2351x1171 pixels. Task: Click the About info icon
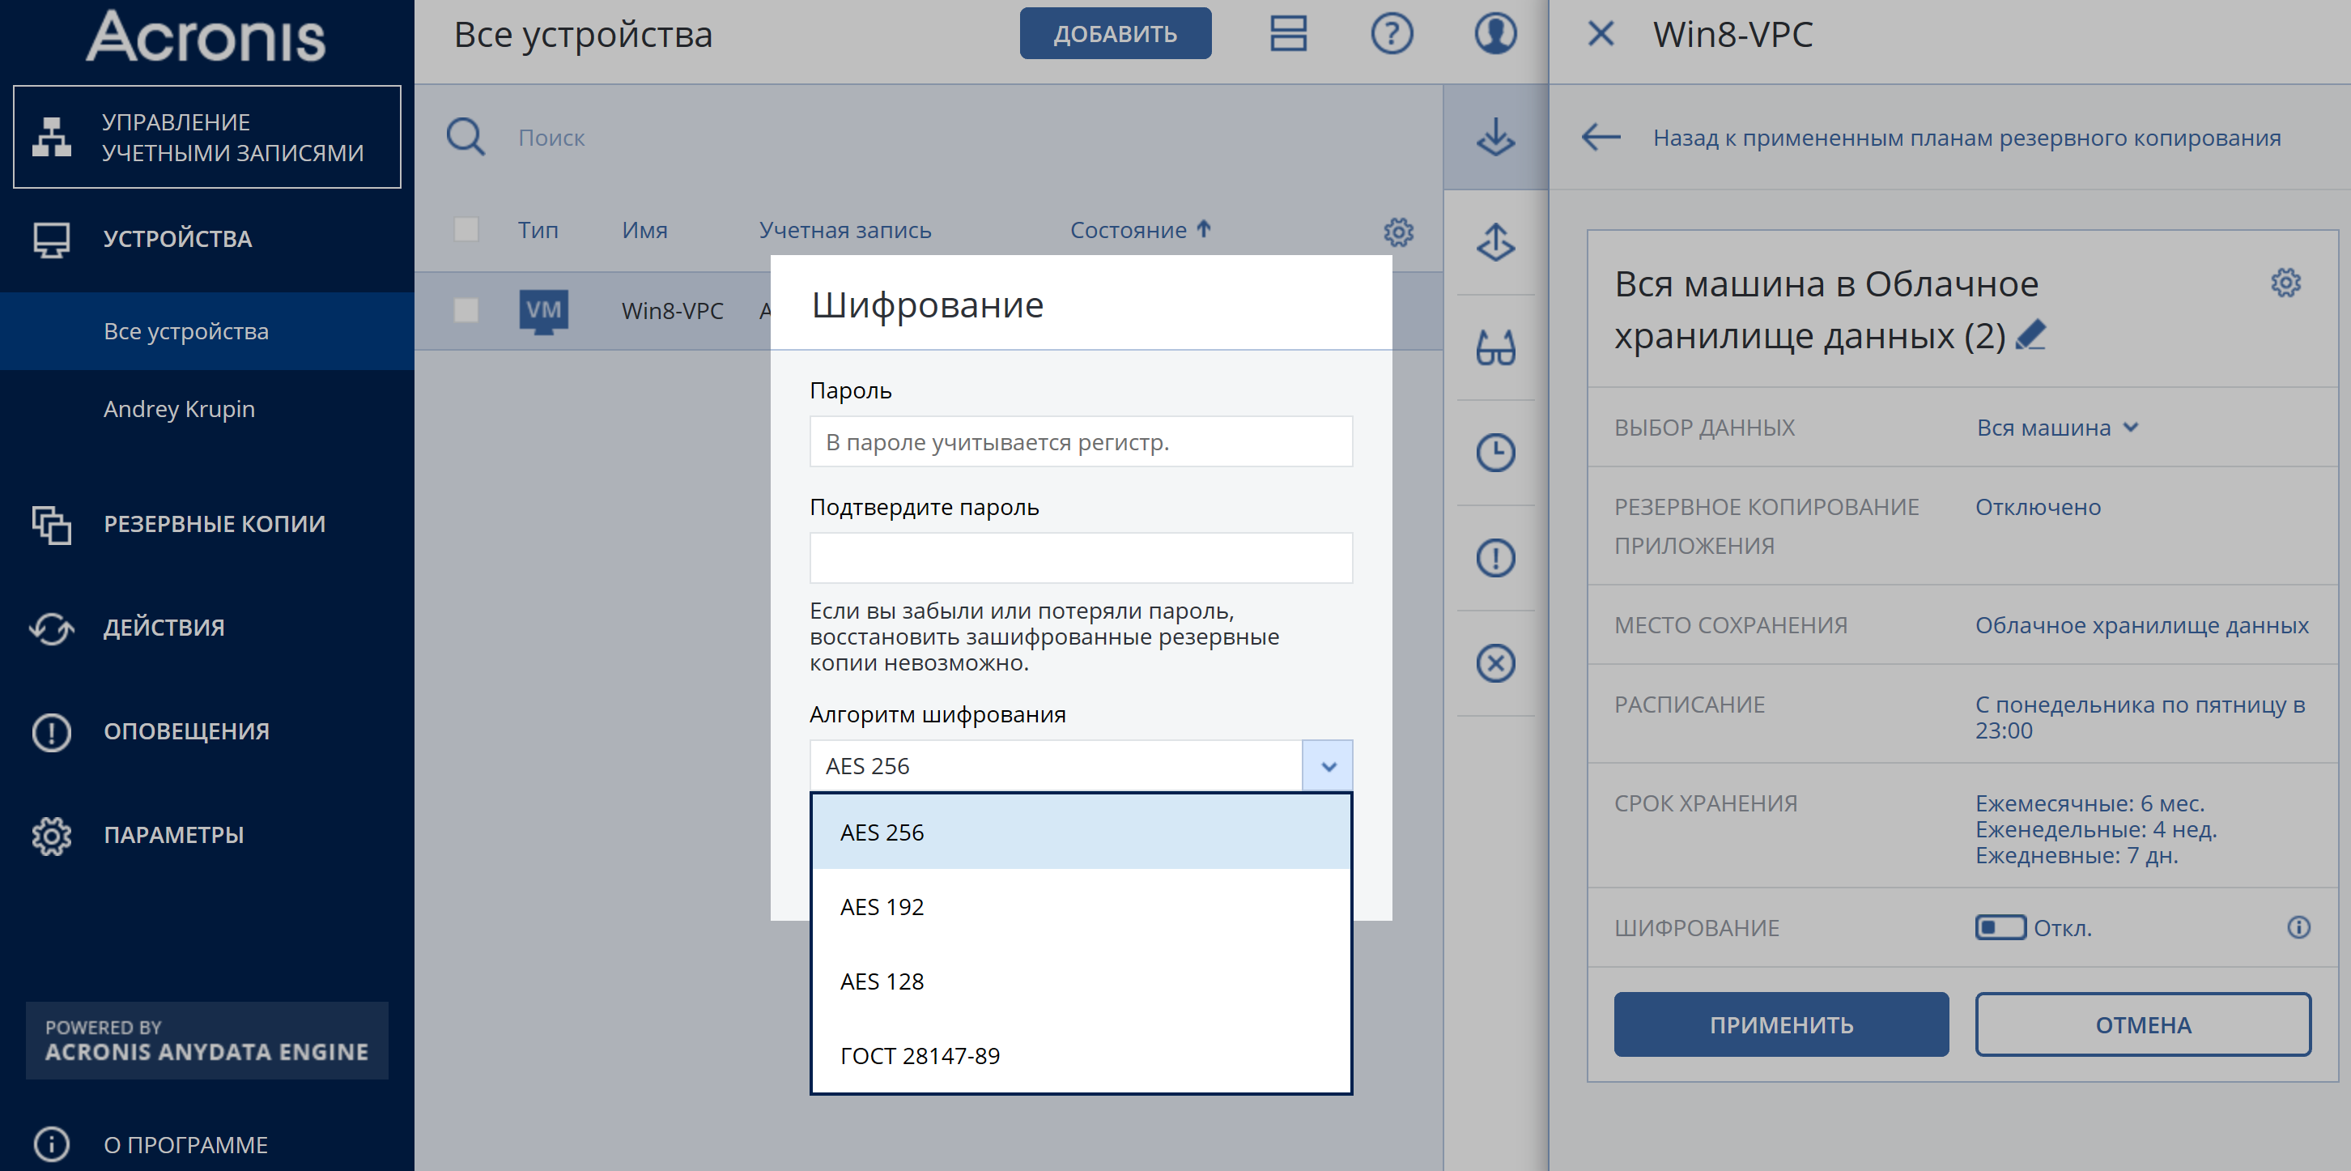pyautogui.click(x=51, y=1143)
